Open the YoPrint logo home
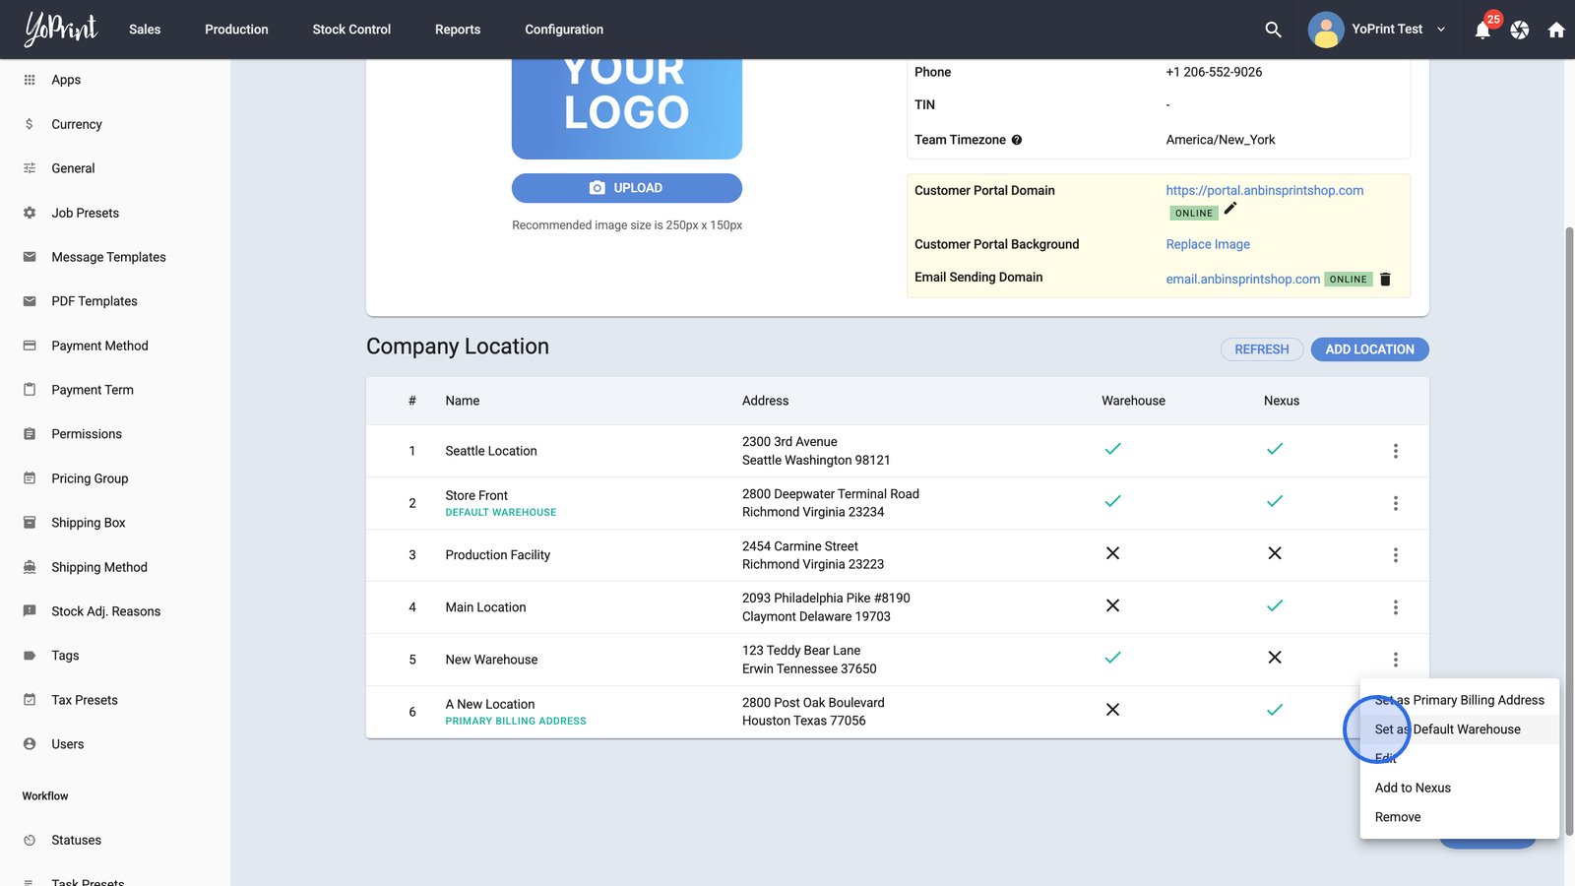The width and height of the screenshot is (1575, 886). pos(61,30)
